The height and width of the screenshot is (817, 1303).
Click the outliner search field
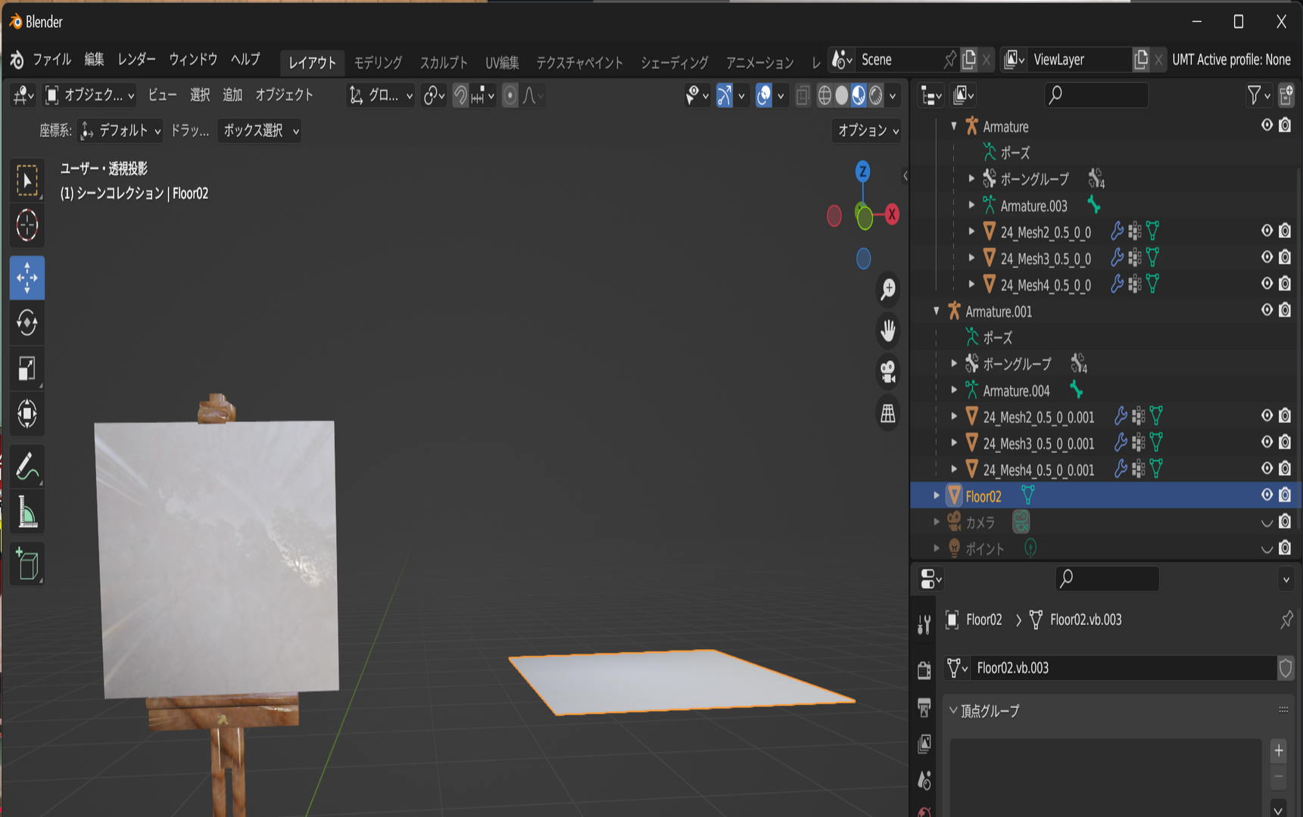[x=1096, y=95]
